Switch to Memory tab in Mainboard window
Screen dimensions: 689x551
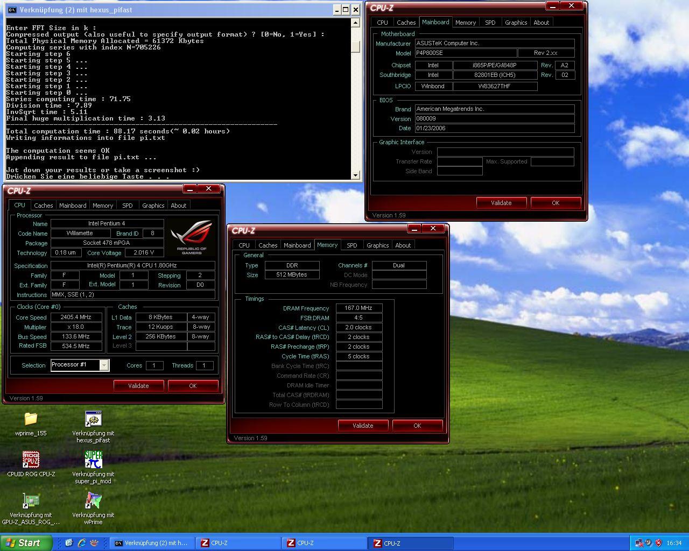click(x=465, y=23)
